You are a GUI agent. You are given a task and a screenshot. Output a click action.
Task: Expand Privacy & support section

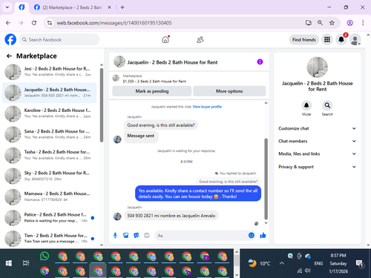pos(317,167)
